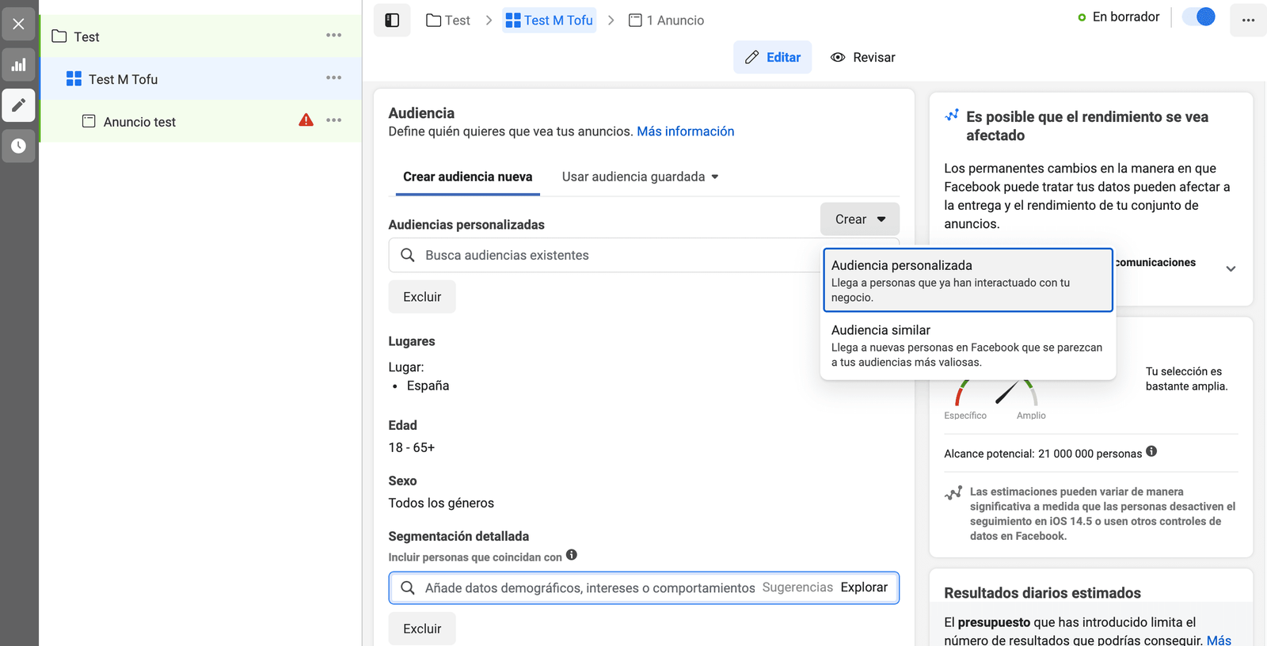Screen dimensions: 1267x646
Task: Select Anuncio test in the tree
Action: 139,122
